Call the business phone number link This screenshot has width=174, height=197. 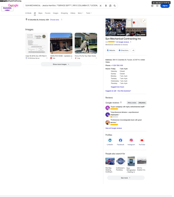pos(117,65)
